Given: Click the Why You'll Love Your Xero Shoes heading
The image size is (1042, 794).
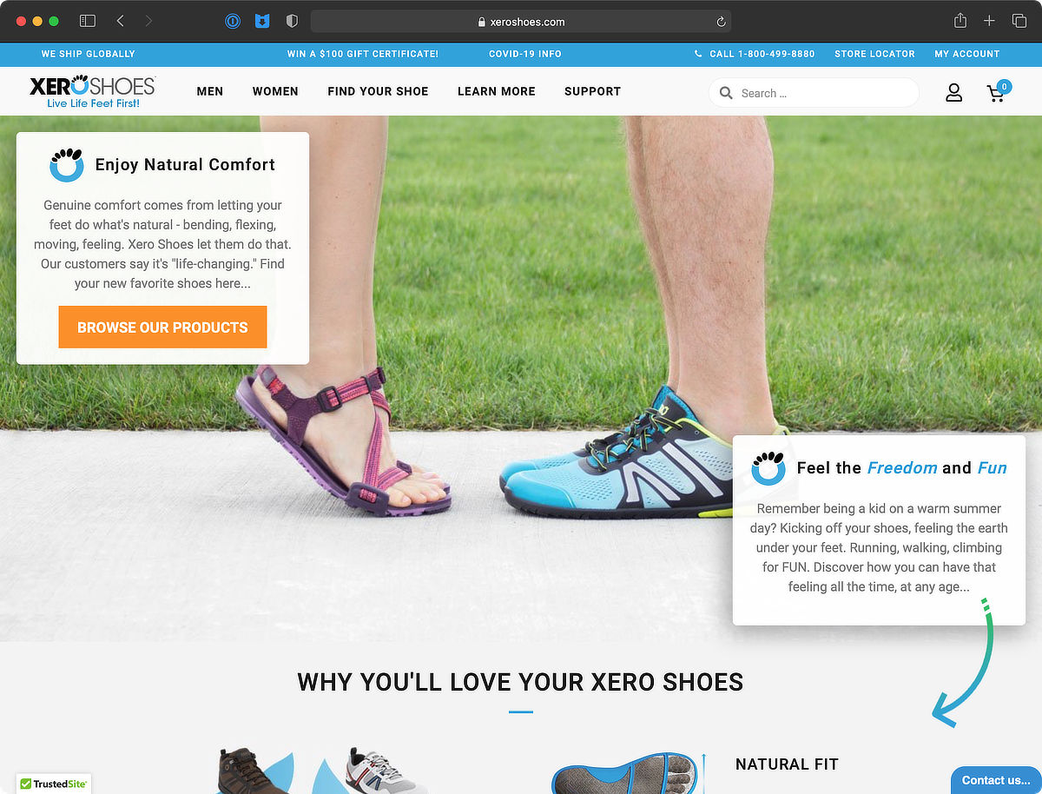Looking at the screenshot, I should coord(520,682).
